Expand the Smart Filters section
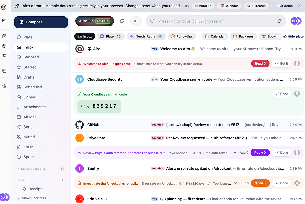Screen dimensions: 305x204 coord(32,169)
